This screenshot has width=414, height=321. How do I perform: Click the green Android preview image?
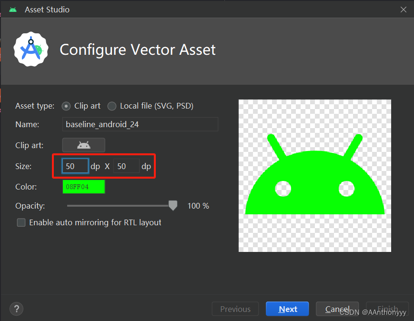coord(315,176)
